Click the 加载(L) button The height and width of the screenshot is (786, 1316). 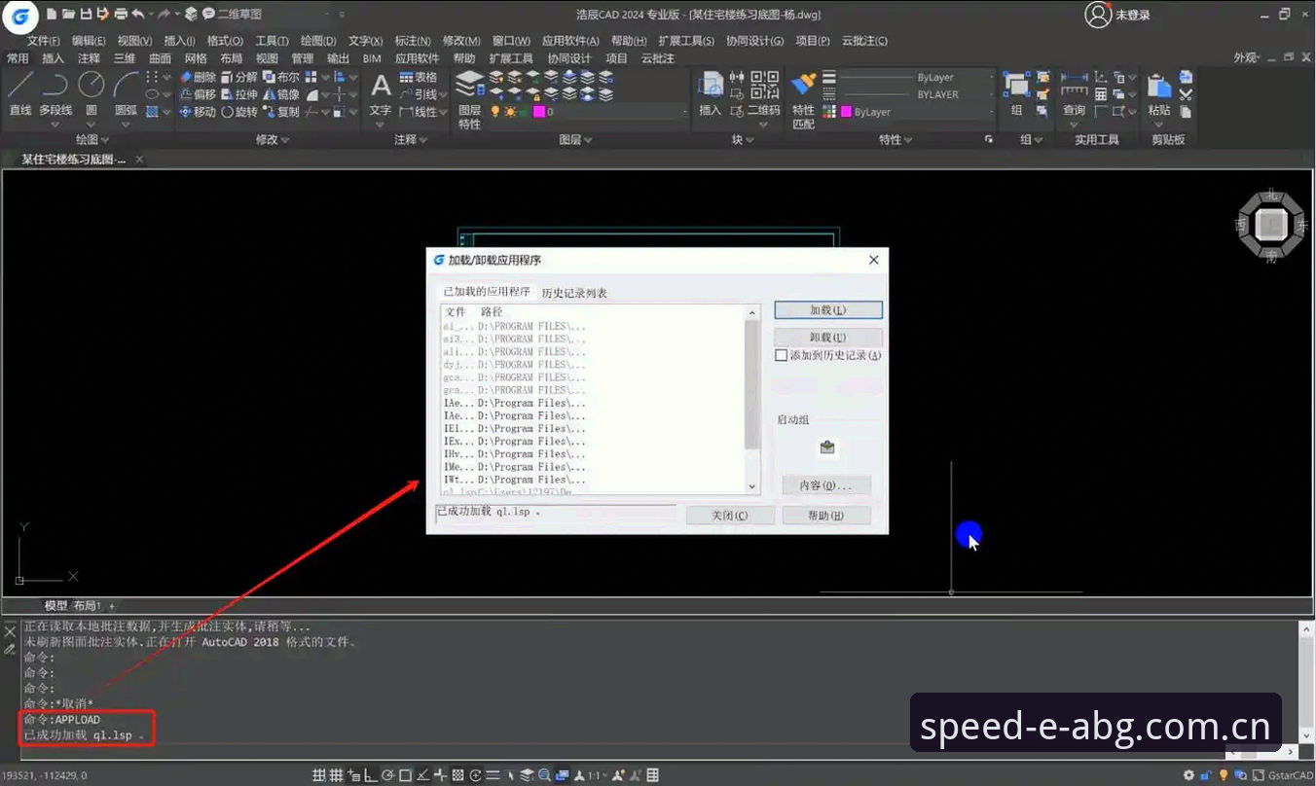(828, 310)
